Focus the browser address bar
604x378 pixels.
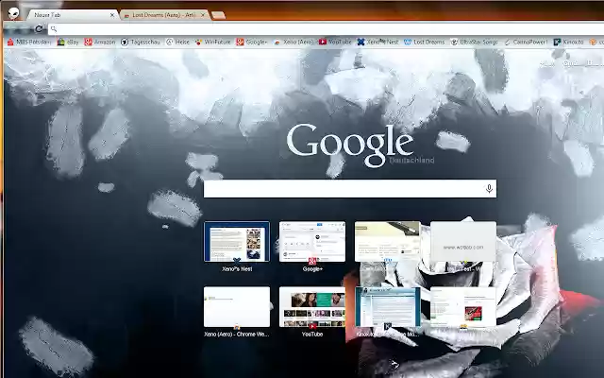coord(326,29)
